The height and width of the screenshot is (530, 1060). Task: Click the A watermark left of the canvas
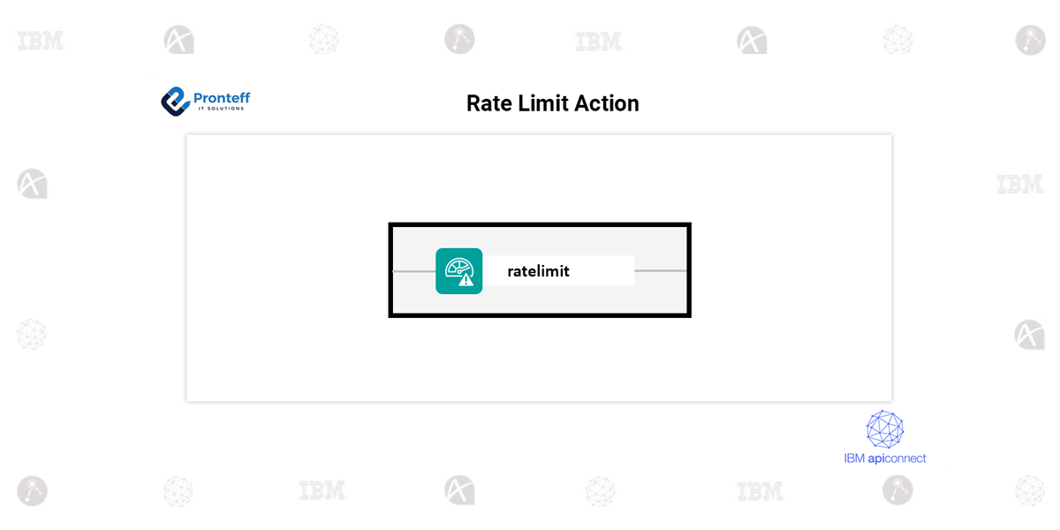pos(32,184)
